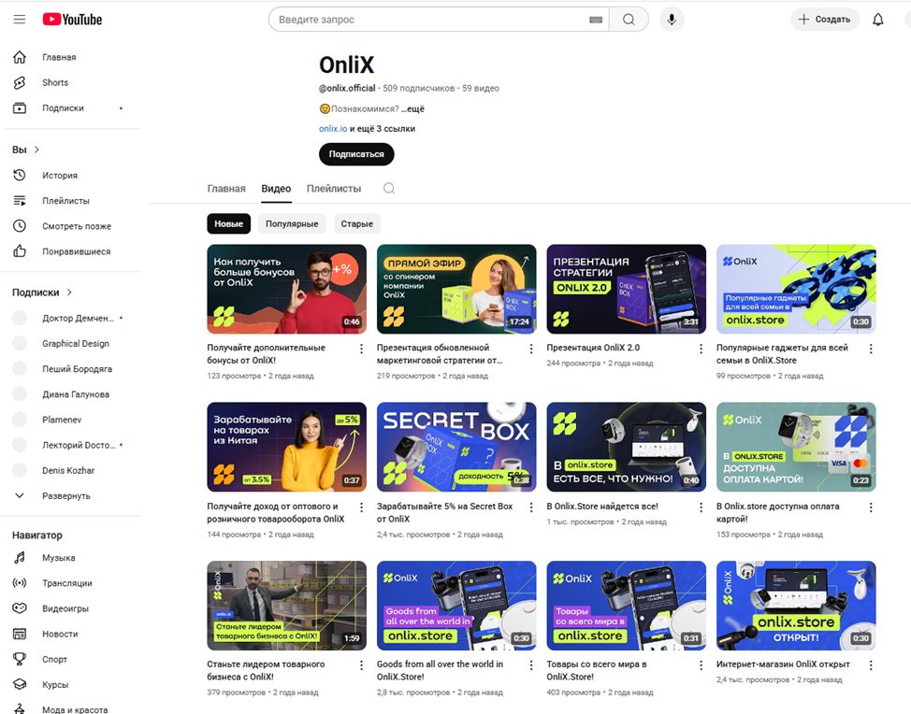
Task: Switch to the Плейлисты tab
Action: [x=333, y=189]
